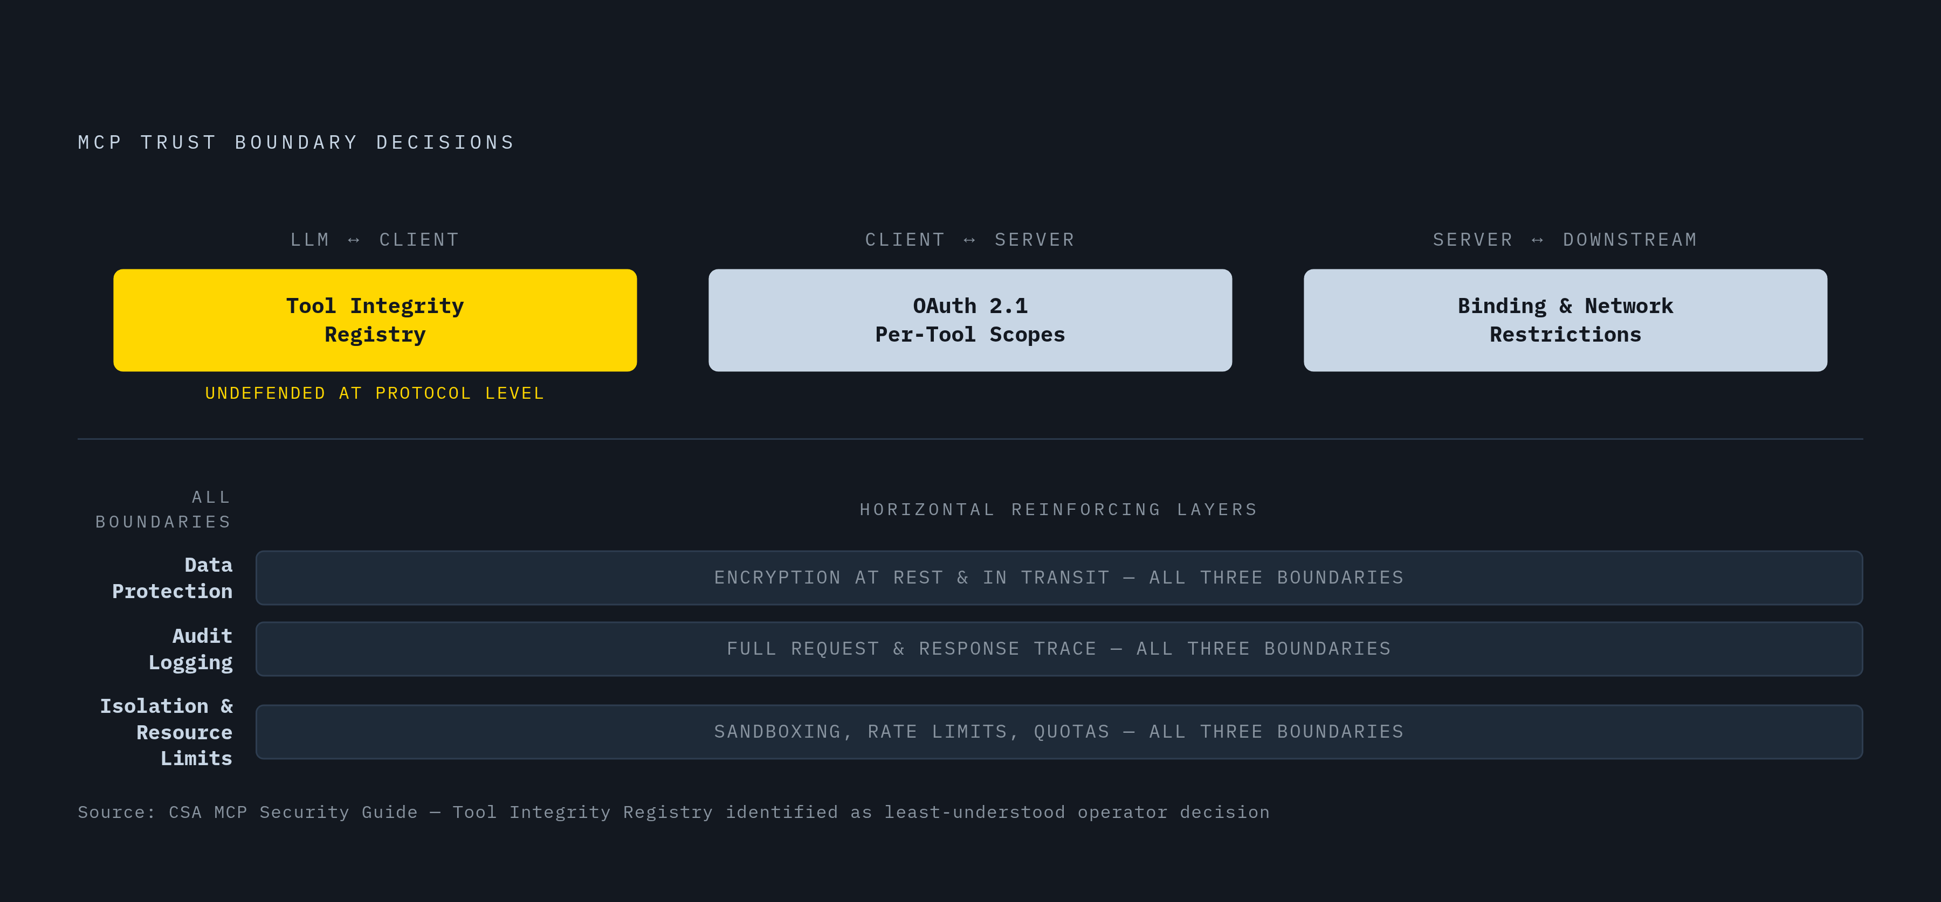The height and width of the screenshot is (902, 1941).
Task: Click the MCP Trust Boundary Decisions title
Action: tap(296, 142)
